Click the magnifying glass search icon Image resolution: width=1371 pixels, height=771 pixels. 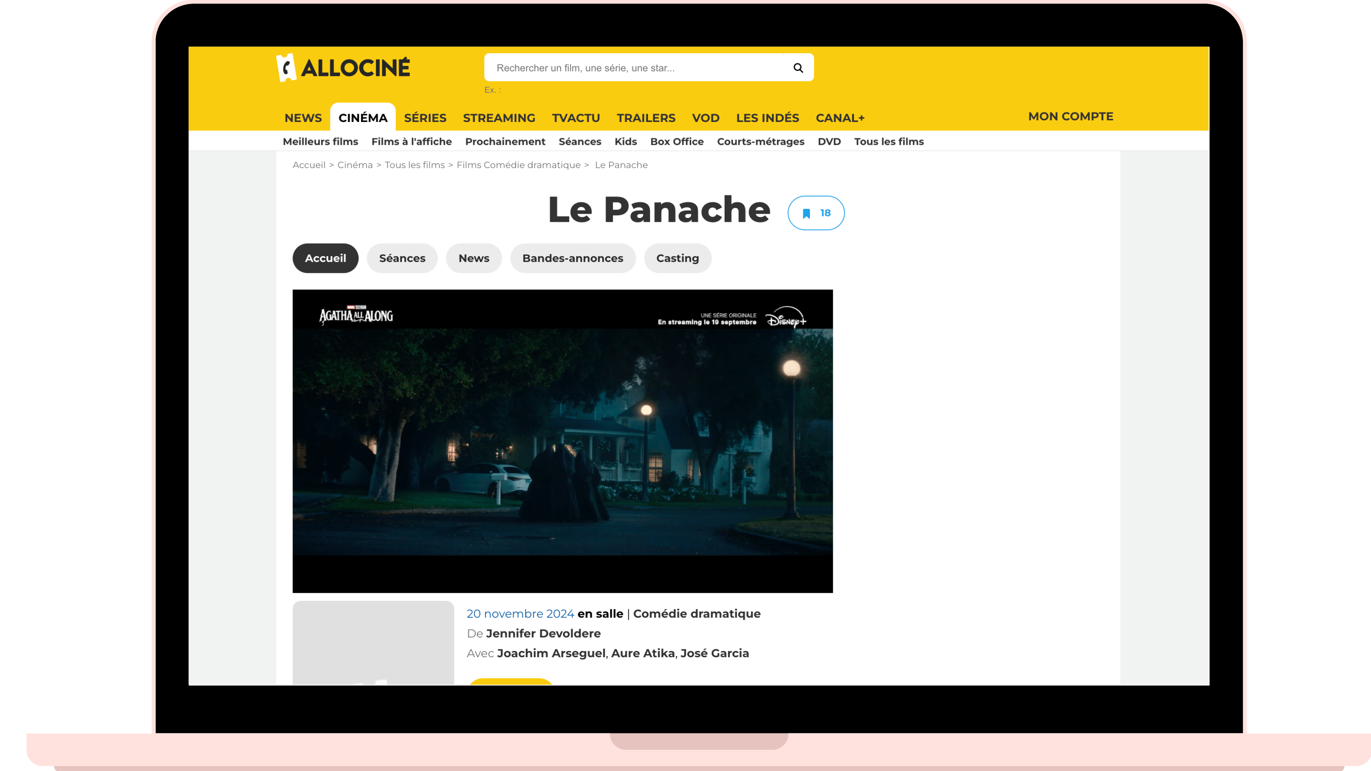pos(798,68)
